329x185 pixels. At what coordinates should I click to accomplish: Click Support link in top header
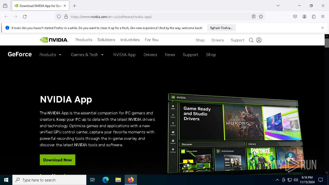[237, 40]
